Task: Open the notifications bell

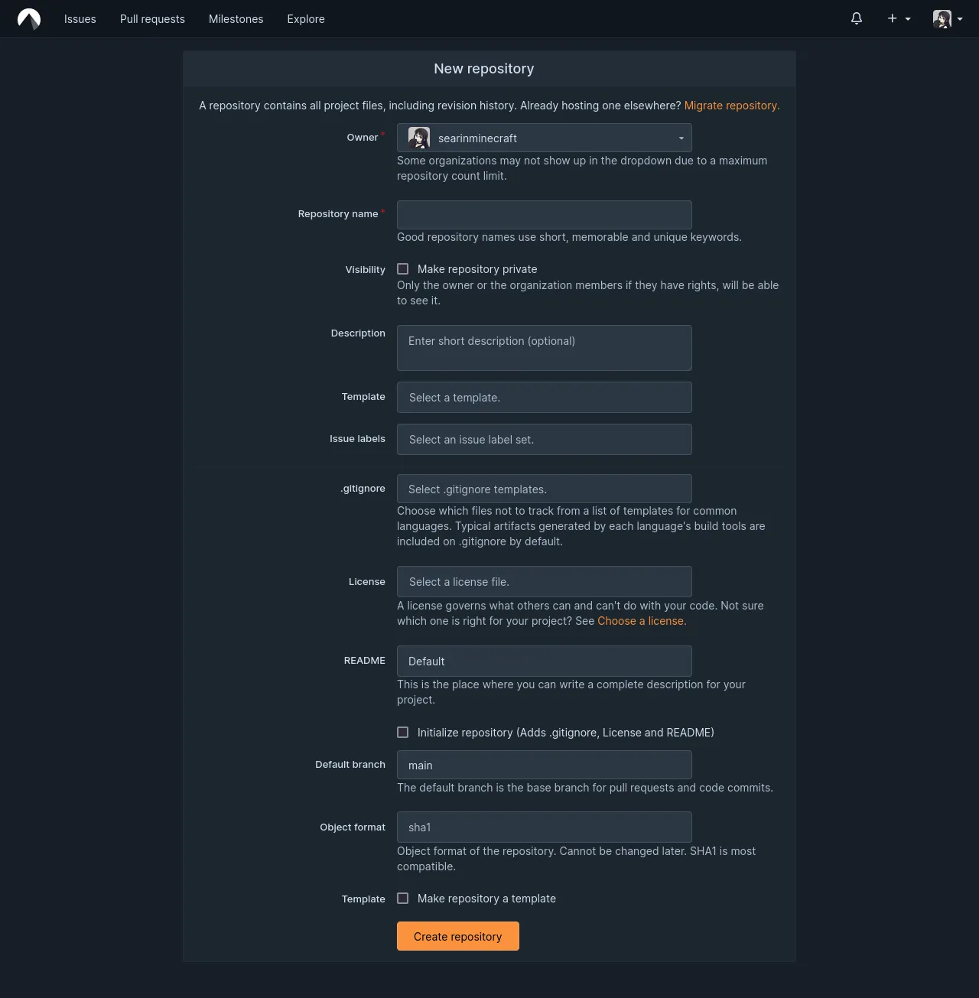Action: coord(856,18)
